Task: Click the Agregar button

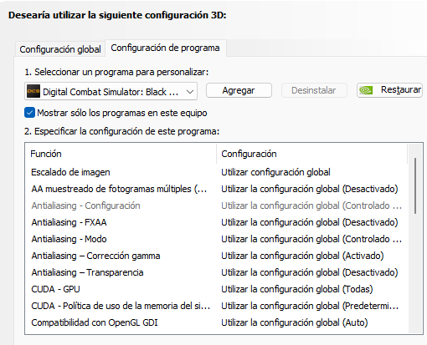Action: [239, 90]
